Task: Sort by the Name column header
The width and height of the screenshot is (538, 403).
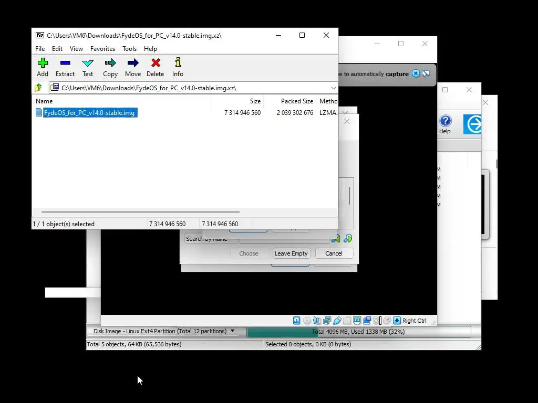Action: tap(44, 101)
